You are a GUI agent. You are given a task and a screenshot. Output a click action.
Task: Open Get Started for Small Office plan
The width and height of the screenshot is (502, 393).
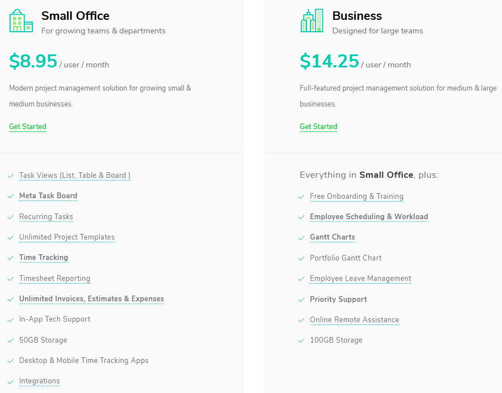click(x=27, y=126)
